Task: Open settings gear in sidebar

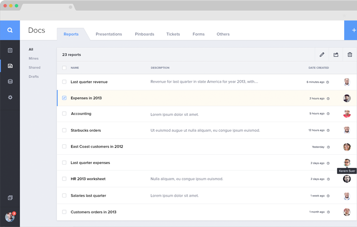Action: click(10, 98)
